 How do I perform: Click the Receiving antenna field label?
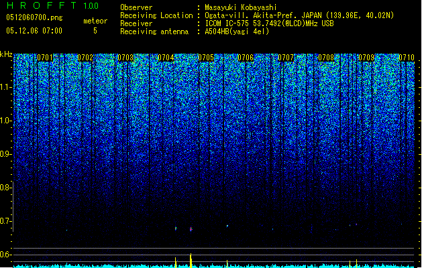pyautogui.click(x=154, y=31)
